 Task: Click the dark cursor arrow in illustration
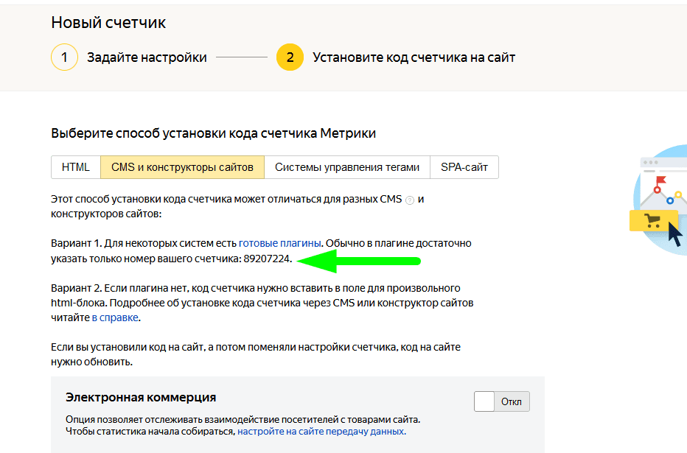674,233
